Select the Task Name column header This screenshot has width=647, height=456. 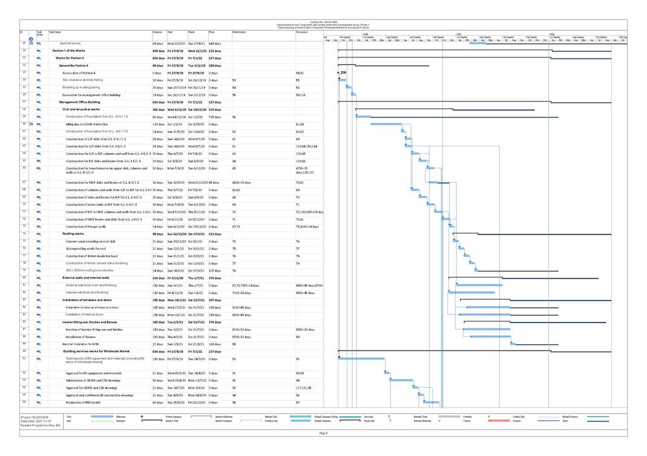click(56, 31)
